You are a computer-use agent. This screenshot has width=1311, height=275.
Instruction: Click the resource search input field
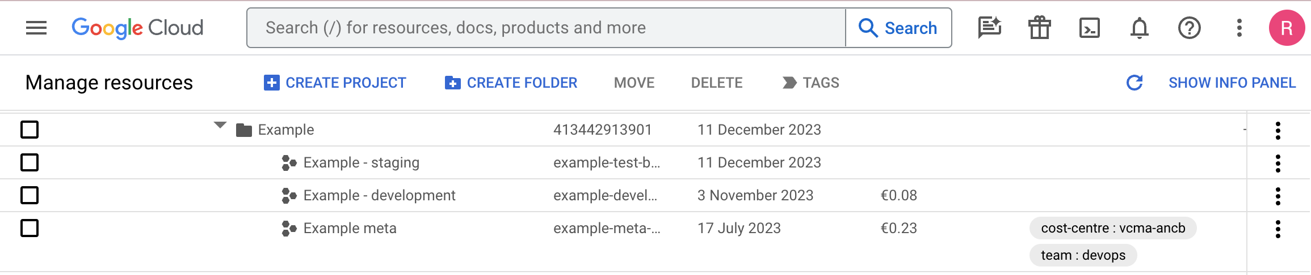545,28
